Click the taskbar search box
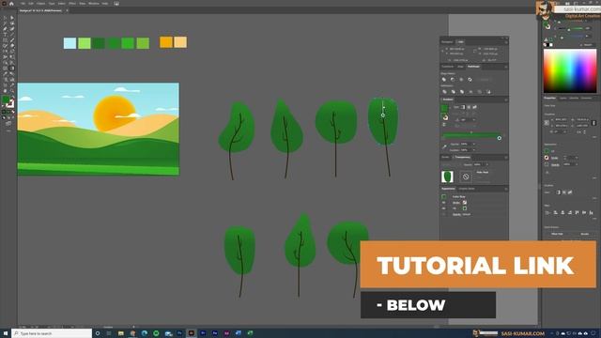Image resolution: width=601 pixels, height=338 pixels. (x=52, y=333)
